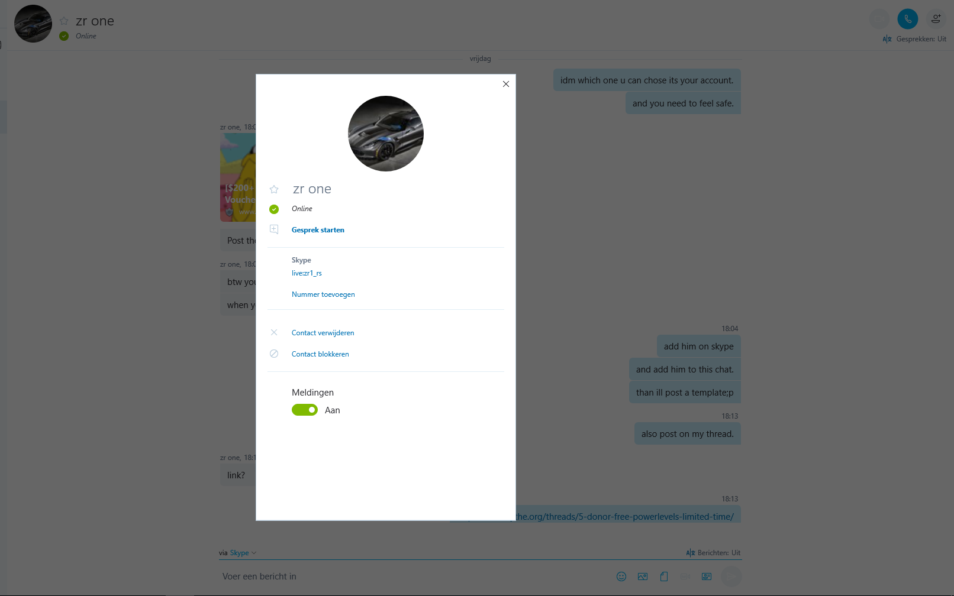Click the favorite star in the chat header
Image resolution: width=954 pixels, height=596 pixels.
(64, 21)
